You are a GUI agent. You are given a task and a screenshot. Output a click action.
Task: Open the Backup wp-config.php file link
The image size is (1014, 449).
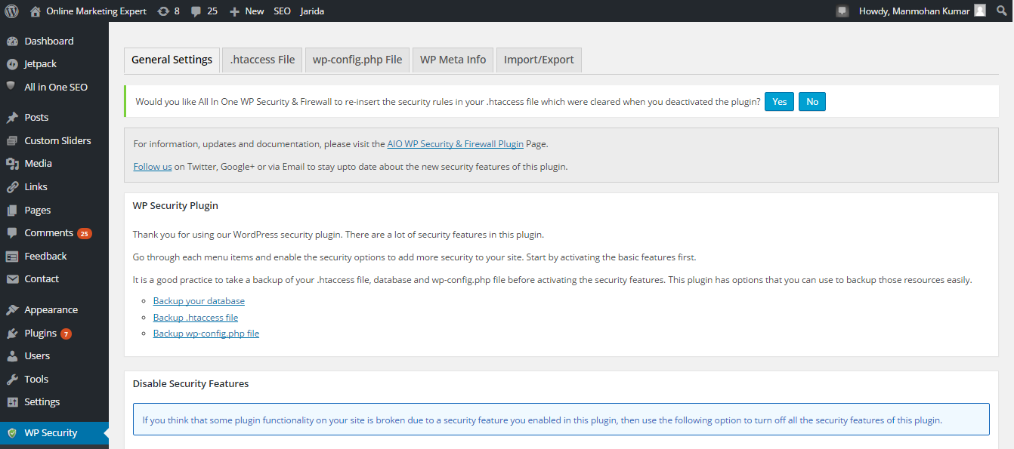(x=206, y=334)
